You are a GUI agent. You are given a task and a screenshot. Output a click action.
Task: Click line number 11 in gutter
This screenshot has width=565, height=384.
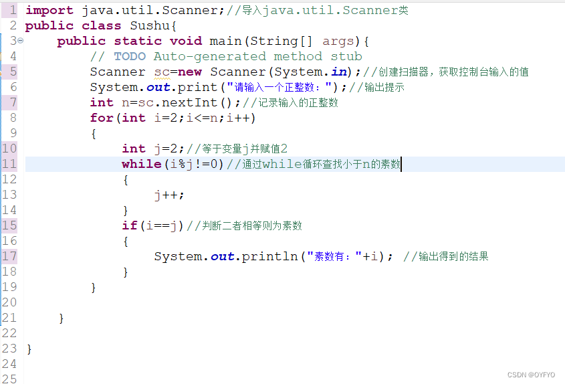click(x=9, y=164)
